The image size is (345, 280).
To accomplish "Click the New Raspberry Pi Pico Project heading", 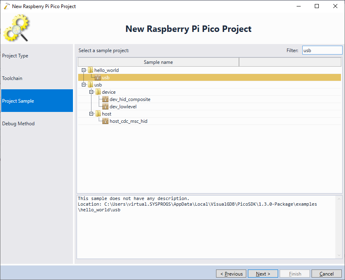I will 188,29.
